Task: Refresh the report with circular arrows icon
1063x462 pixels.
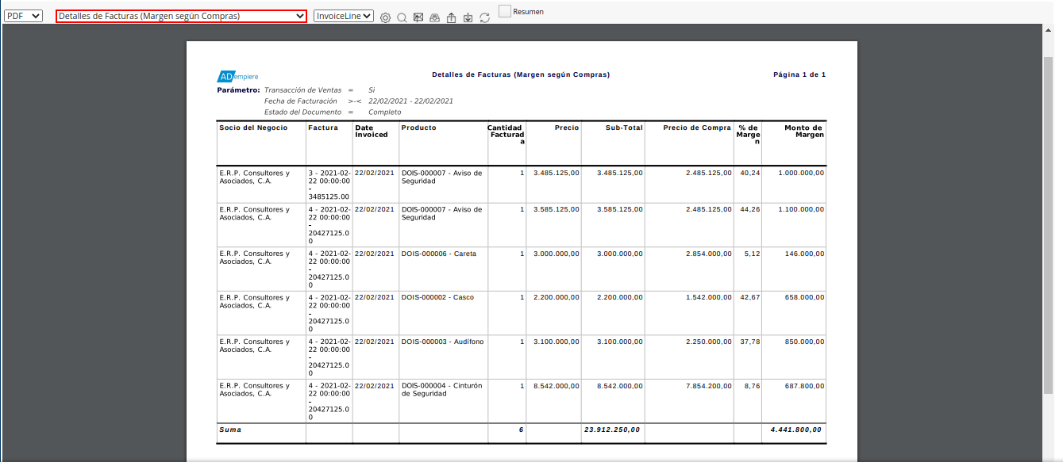Action: coord(484,17)
